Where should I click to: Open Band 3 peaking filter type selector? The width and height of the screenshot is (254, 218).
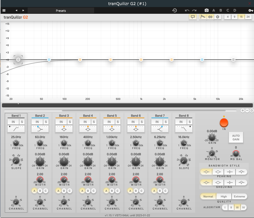(x=64, y=129)
